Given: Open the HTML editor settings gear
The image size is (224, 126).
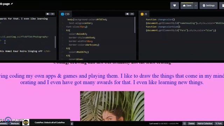Looking at the screenshot, I should click(48, 14).
